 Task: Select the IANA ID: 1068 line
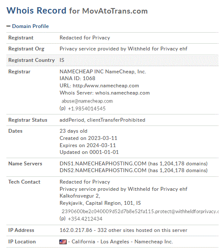[x=77, y=78]
